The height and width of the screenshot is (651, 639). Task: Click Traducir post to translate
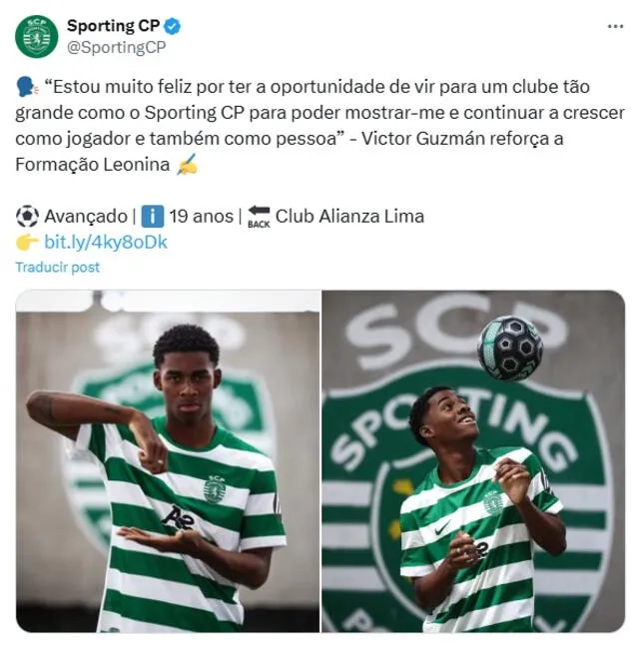[x=58, y=267]
